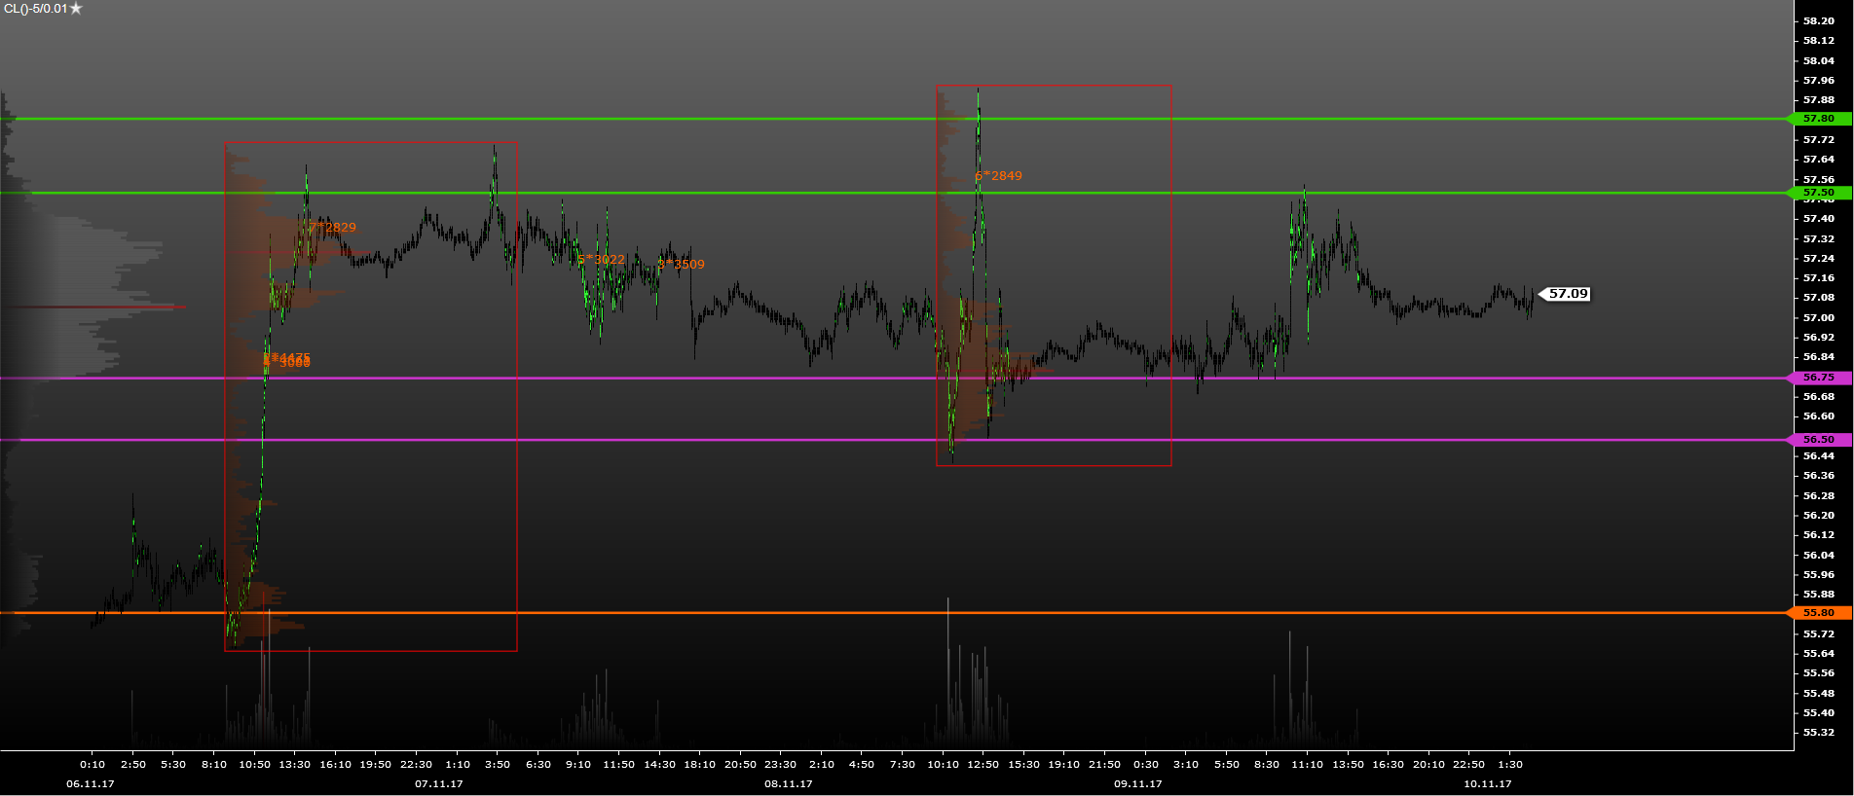Click the CL()-5/0.01 instrument label
The height and width of the screenshot is (796, 1854).
click(x=36, y=9)
